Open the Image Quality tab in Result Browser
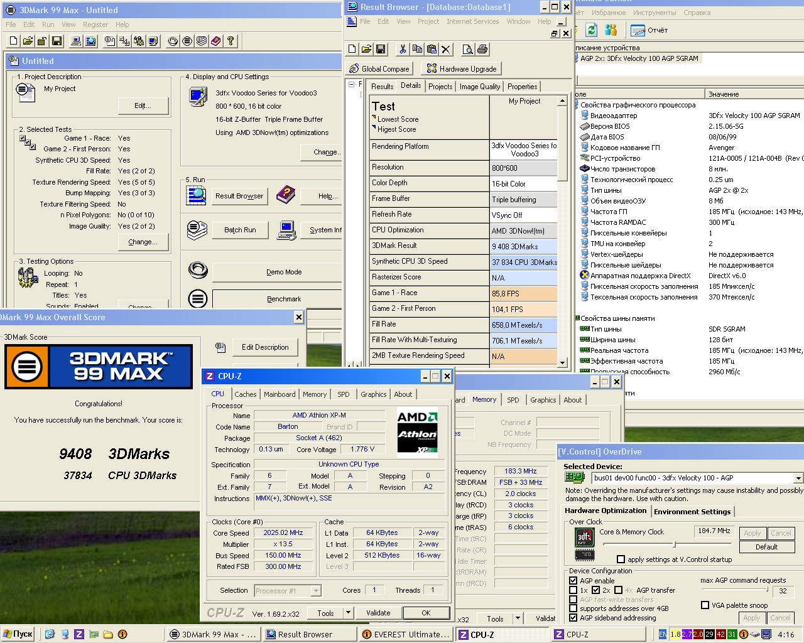 [x=480, y=87]
